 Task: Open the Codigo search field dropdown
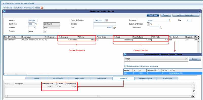coord(187,59)
